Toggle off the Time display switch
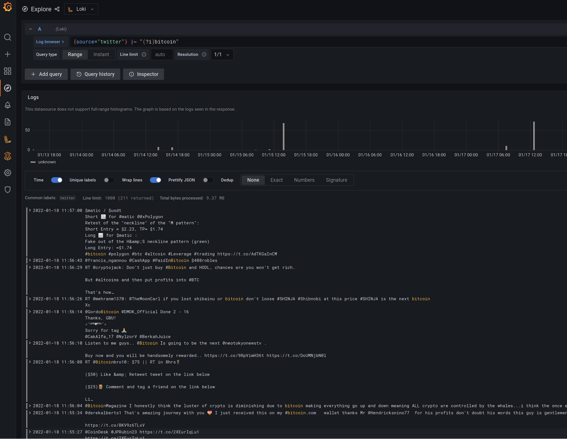The image size is (567, 439). tap(56, 180)
